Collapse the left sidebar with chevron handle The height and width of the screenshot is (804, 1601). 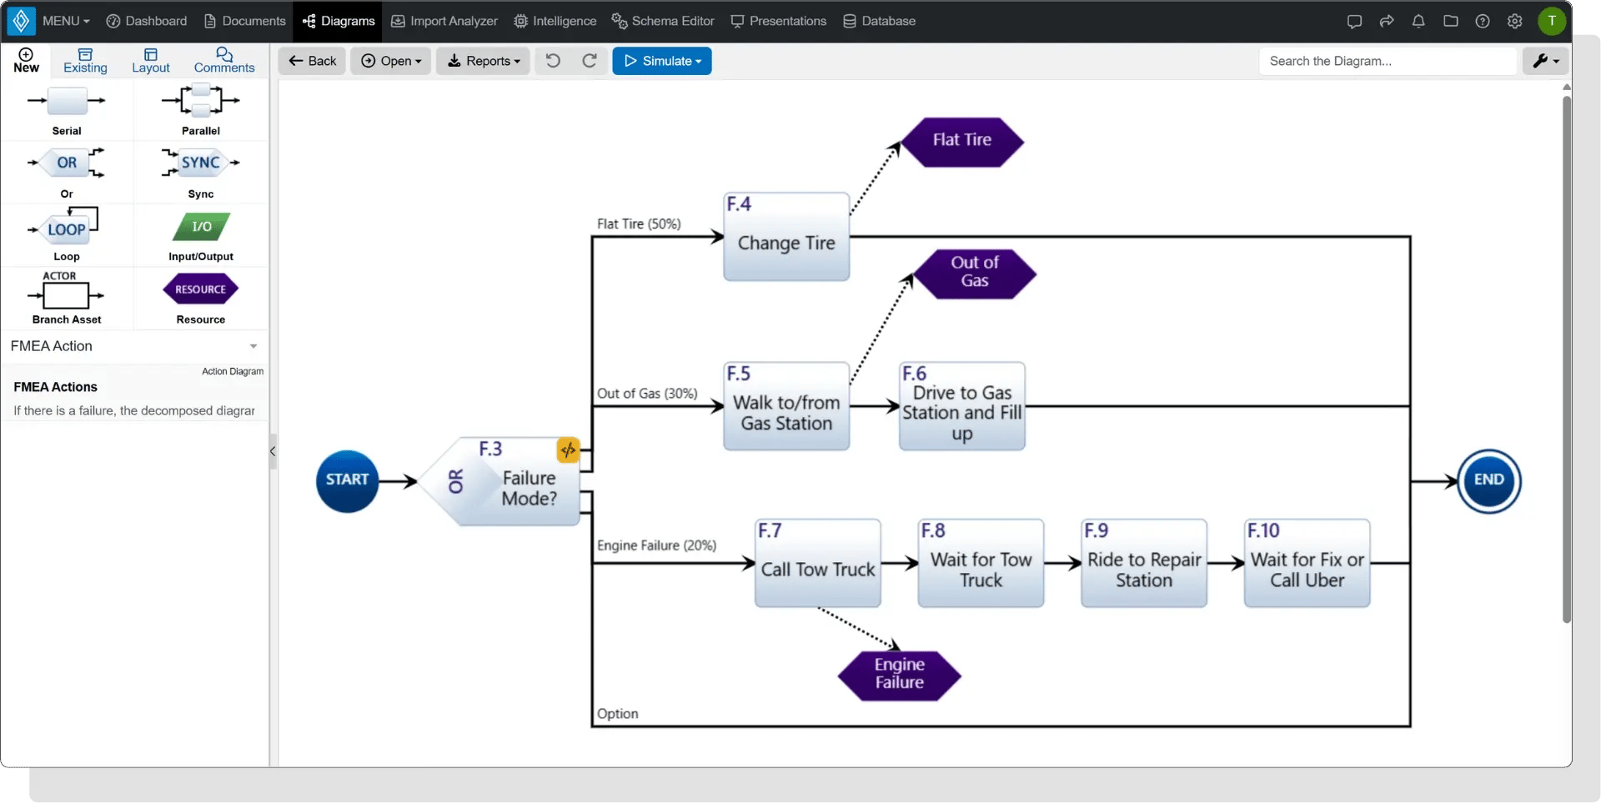coord(273,451)
